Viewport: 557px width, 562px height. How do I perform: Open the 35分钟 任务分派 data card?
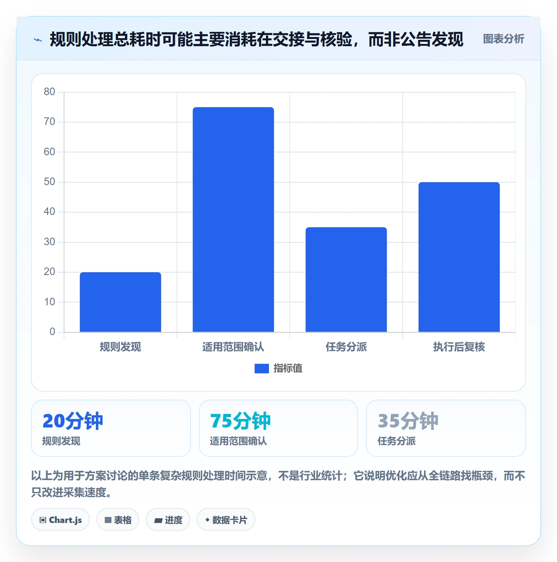[446, 428]
